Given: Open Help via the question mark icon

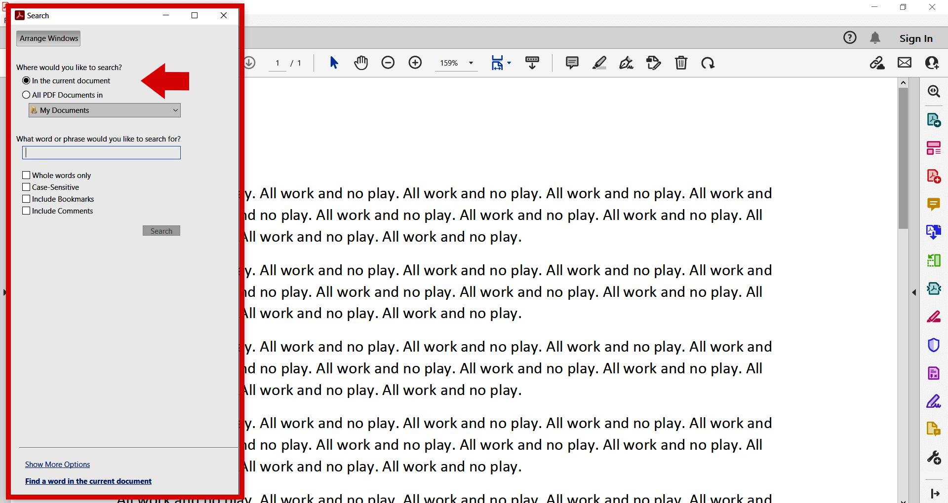Looking at the screenshot, I should (850, 37).
